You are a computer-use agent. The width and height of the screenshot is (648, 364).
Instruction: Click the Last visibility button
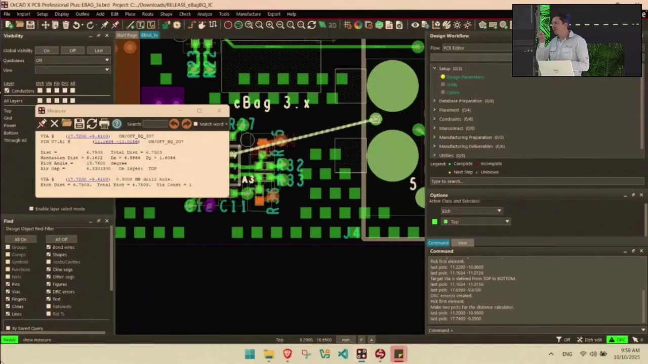tap(99, 50)
